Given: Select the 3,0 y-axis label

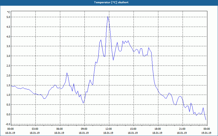Looking at the screenshot, I should point(8,56).
